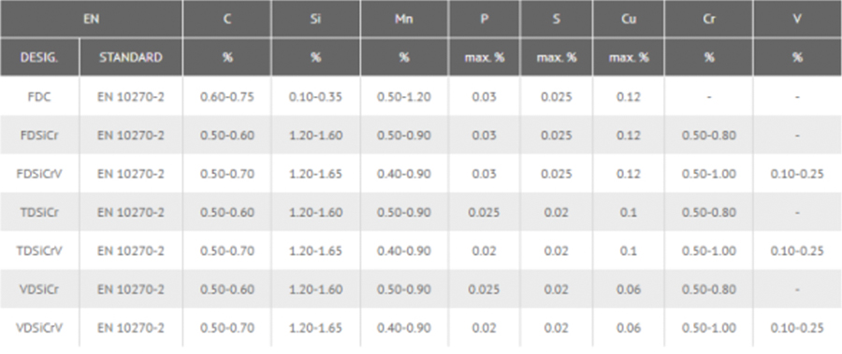Click FDC row EN 10270-2 standard
Screen dimensions: 842x354
(x=131, y=97)
